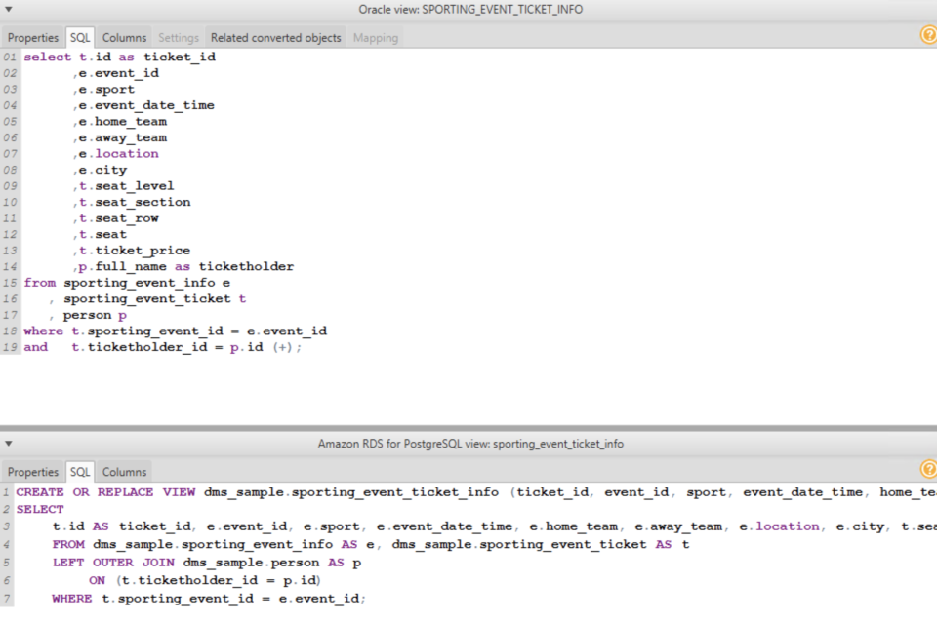Select SQL tab in Oracle view
Viewport: 937px width, 623px height.
click(79, 38)
